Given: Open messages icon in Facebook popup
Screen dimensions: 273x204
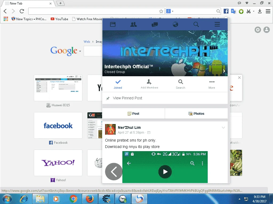Looking at the screenshot, I should (155, 24).
